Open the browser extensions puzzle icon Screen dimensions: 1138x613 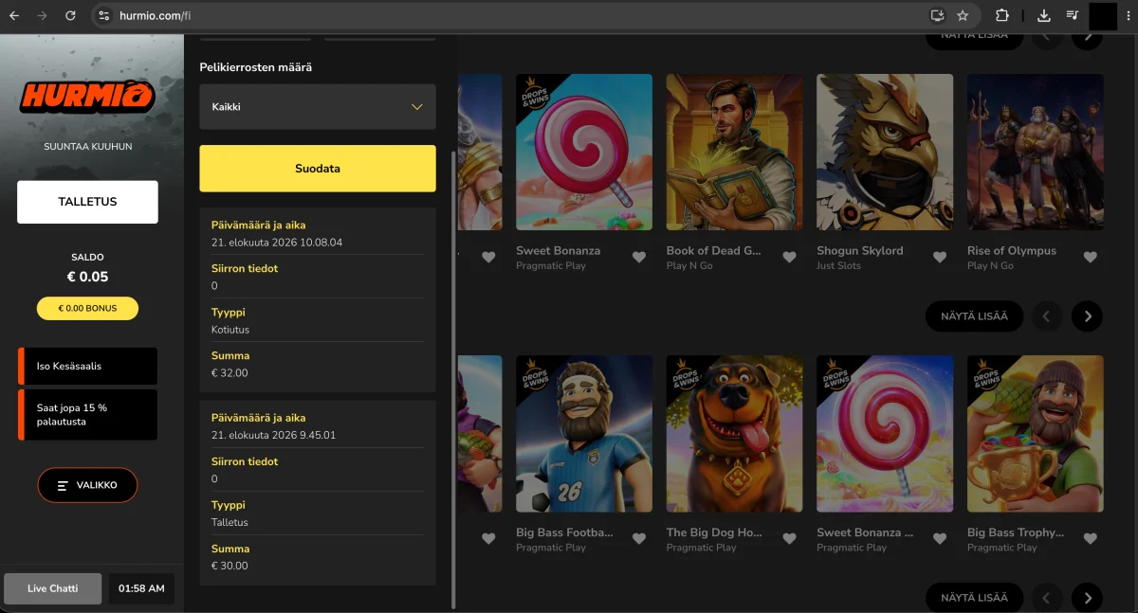(1001, 15)
